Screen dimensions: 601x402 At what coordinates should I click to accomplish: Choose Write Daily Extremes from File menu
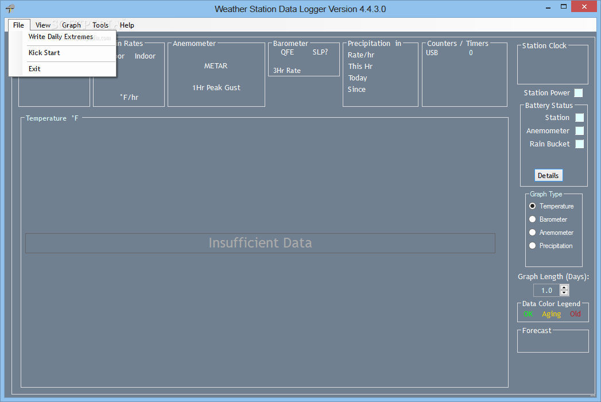pyautogui.click(x=62, y=37)
